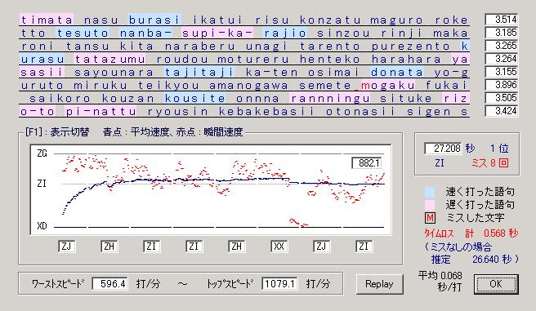
Task: Click the worst speed field showing 596.4
Action: pyautogui.click(x=109, y=284)
